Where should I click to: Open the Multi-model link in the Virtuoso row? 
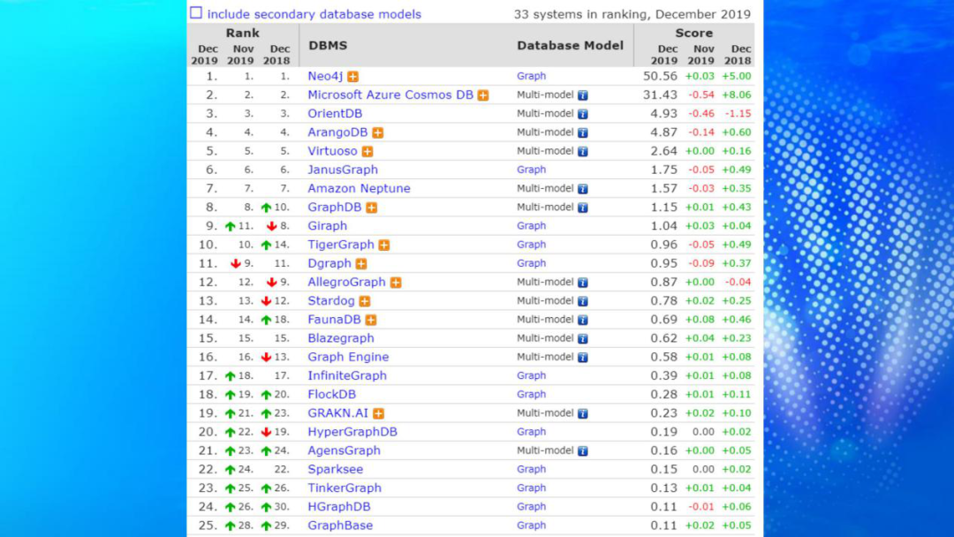click(545, 151)
